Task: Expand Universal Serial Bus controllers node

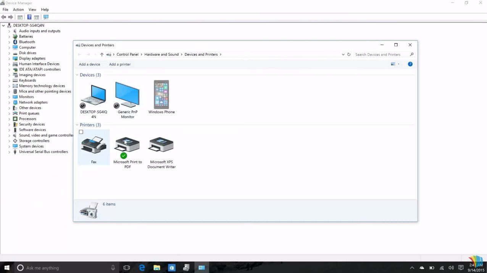Action: [x=9, y=152]
